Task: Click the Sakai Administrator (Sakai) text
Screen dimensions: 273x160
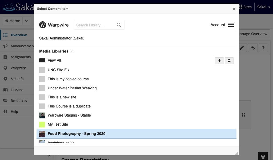Action: point(62,38)
